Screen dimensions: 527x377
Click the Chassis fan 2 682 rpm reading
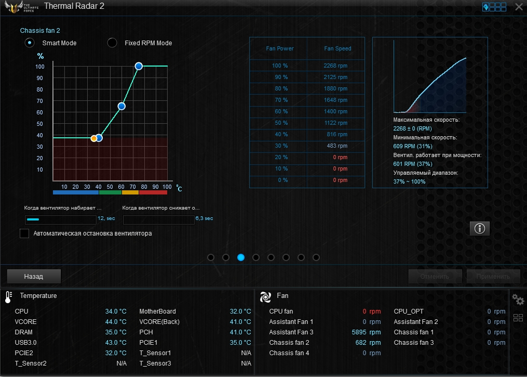(x=368, y=343)
